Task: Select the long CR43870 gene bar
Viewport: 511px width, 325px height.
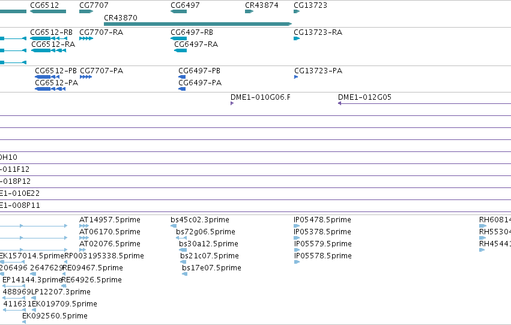Action: click(x=198, y=24)
